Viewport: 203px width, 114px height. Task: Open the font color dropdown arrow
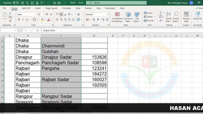coord(51,20)
